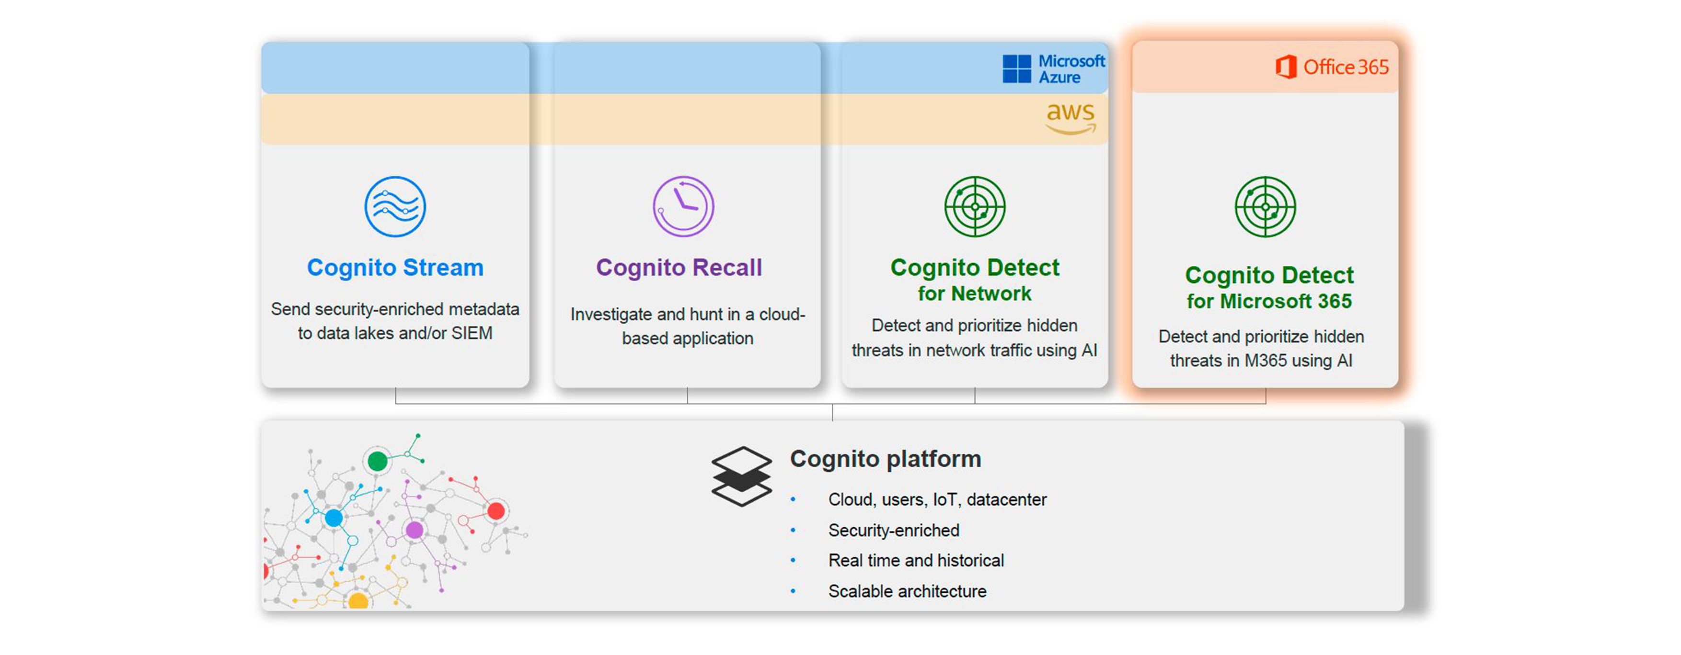This screenshot has height=655, width=1681.
Task: Click the Cognito platform title
Action: 886,459
